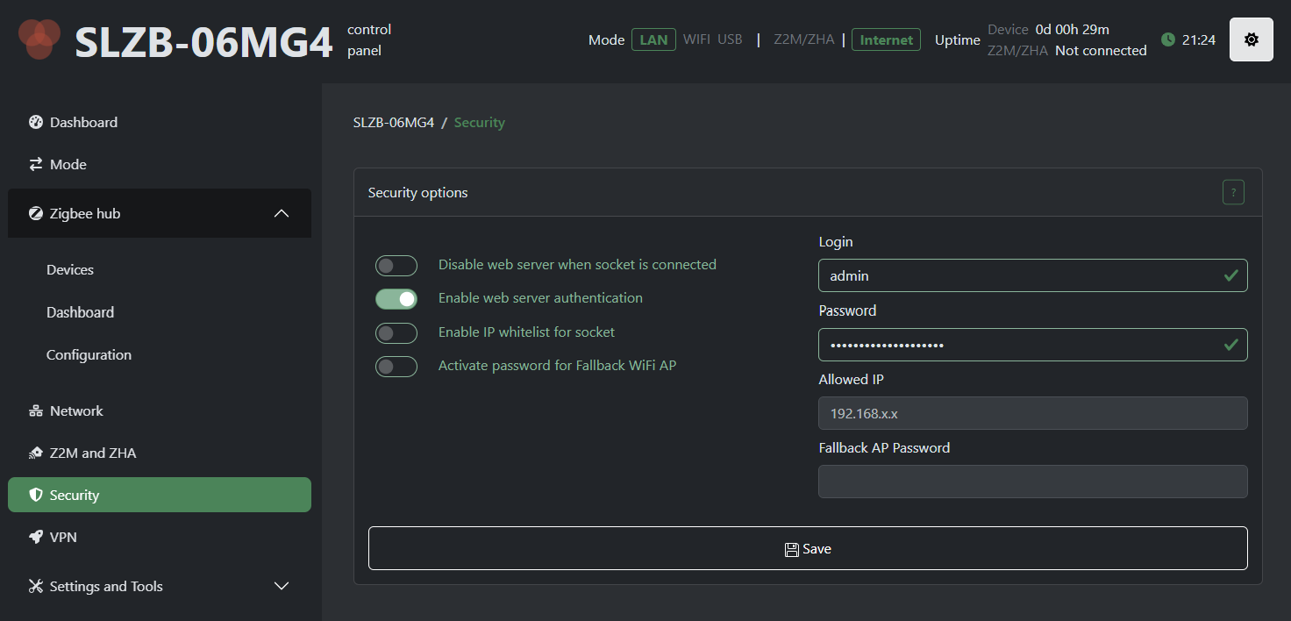Viewport: 1291px width, 621px height.
Task: Click the SLZB-06MG4 breadcrumb link
Action: coord(393,123)
